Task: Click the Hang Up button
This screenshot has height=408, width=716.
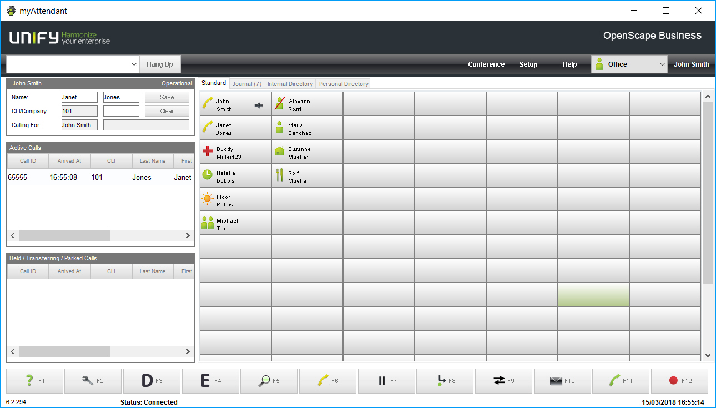Action: click(x=160, y=64)
